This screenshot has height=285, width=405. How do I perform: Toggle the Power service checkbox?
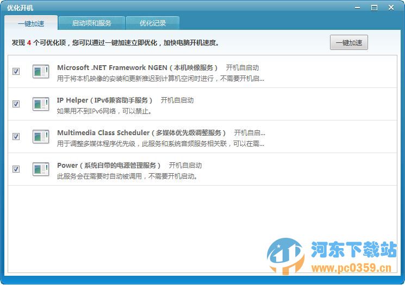[x=16, y=169]
